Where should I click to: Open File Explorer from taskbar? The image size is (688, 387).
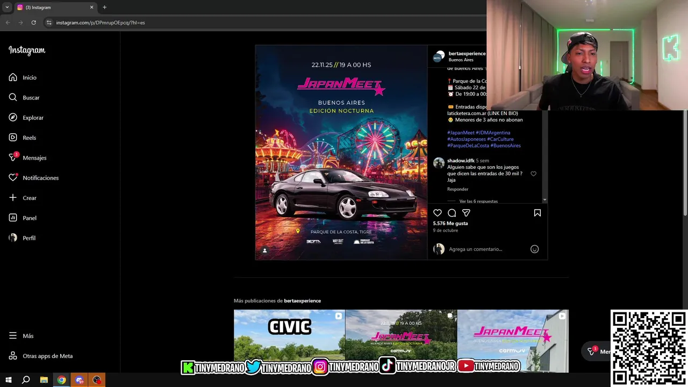[x=44, y=380]
